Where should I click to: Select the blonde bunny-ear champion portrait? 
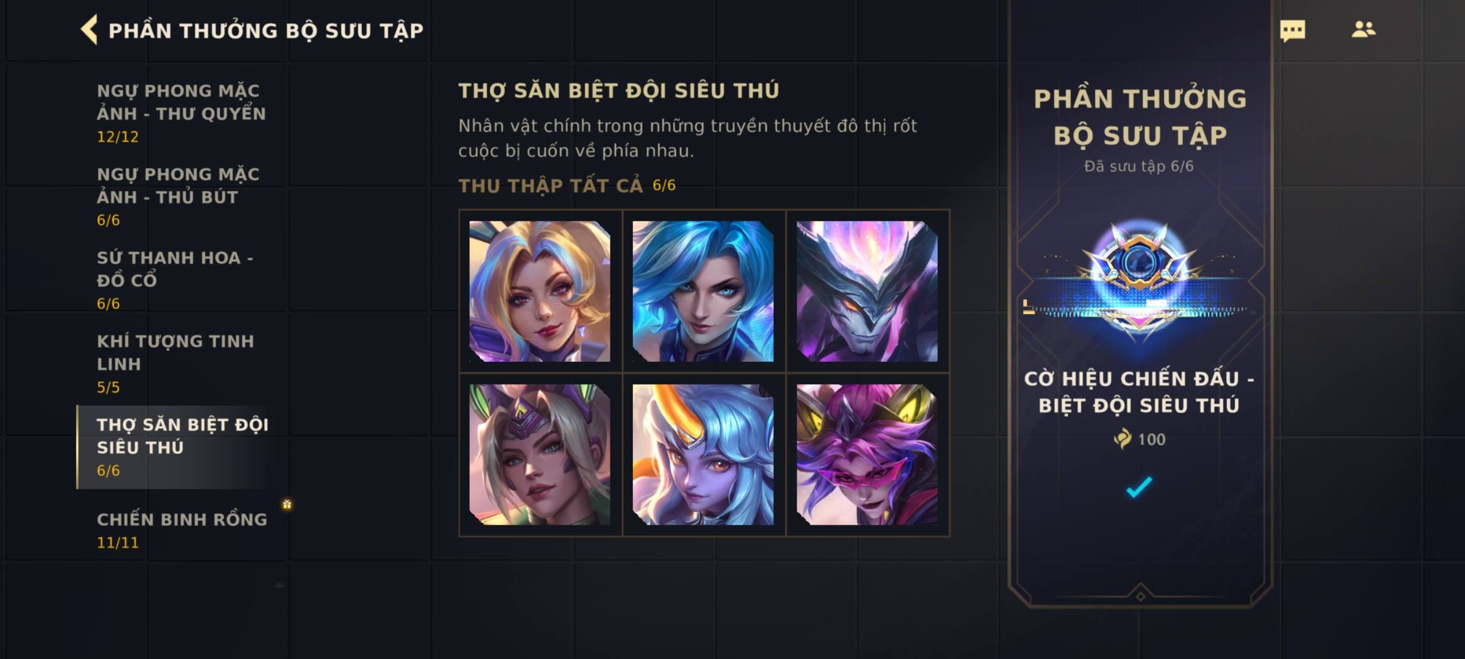(540, 291)
